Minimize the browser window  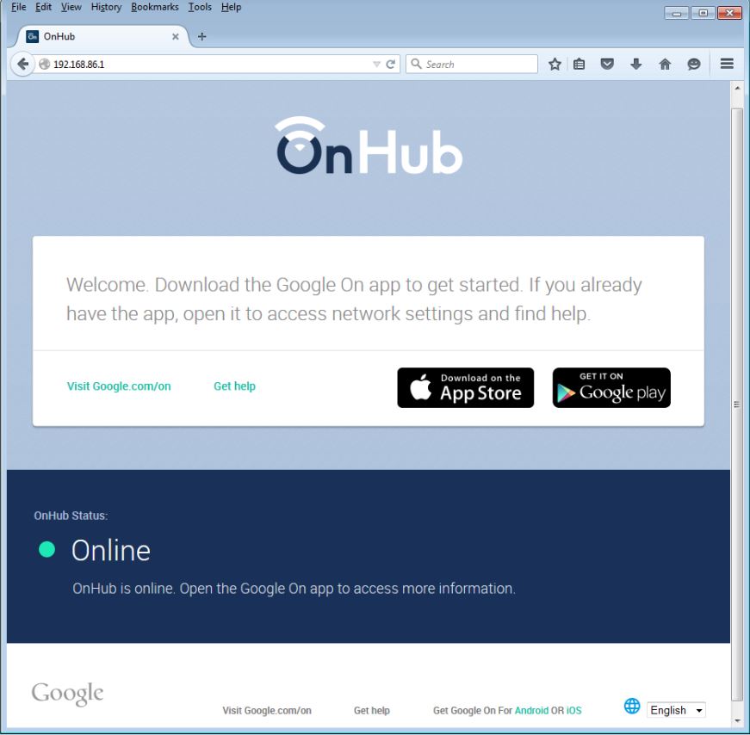pyautogui.click(x=676, y=13)
